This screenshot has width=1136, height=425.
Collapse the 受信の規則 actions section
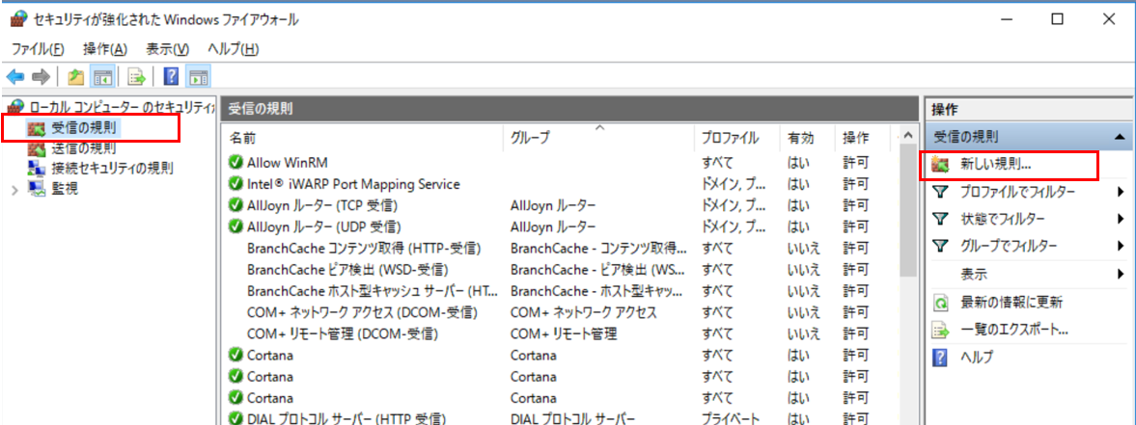[x=1119, y=138]
